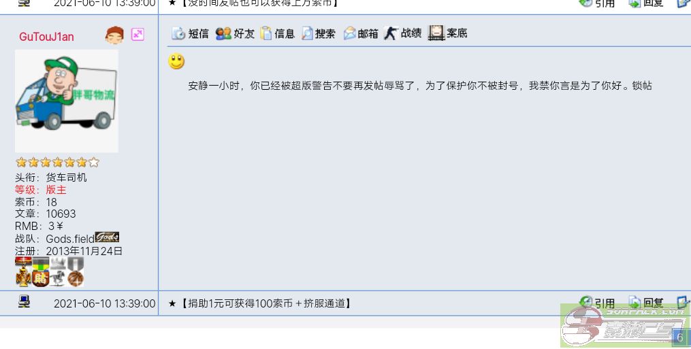This screenshot has height=349, width=691.
Task: Open the 邮箱 email icon
Action: coord(361,33)
